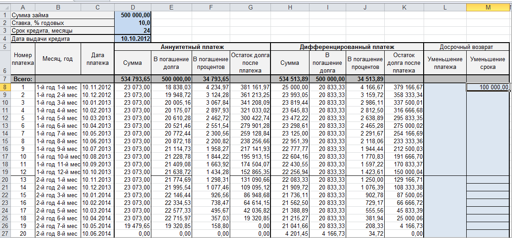Select annuity interest total 34 793,65
Screen dimensions: 512x238
tap(211, 79)
